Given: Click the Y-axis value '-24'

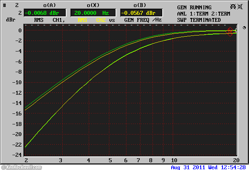Looking at the screenshot, I should pyautogui.click(x=17, y=155).
